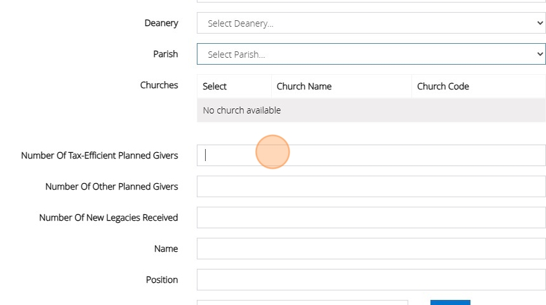
Task: Click the Church Name column header
Action: pyautogui.click(x=304, y=86)
